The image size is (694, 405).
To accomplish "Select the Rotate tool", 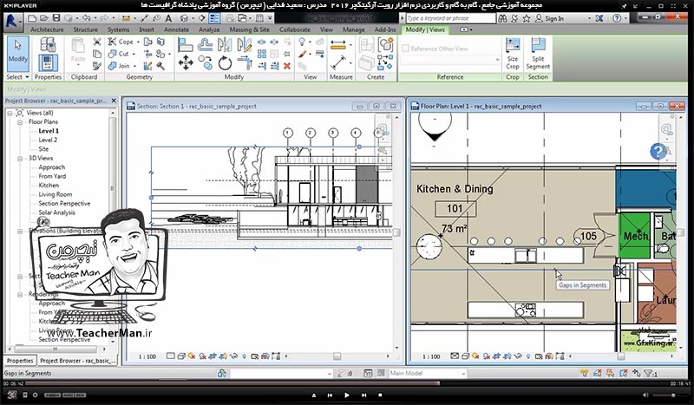I will coord(225,62).
